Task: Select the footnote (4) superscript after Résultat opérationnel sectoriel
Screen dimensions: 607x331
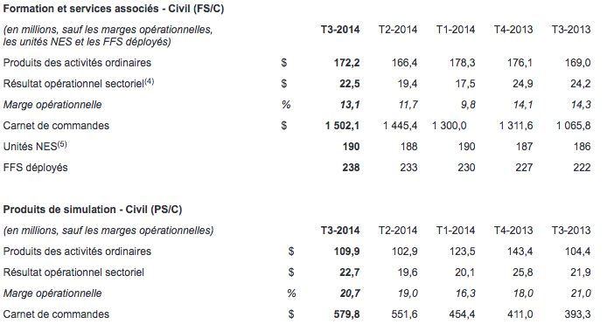Action: point(149,81)
